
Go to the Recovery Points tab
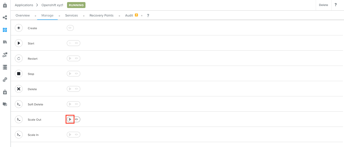tap(101, 16)
